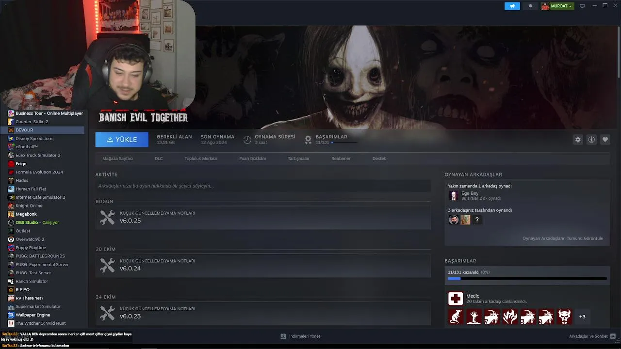Image resolution: width=621 pixels, height=349 pixels.
Task: Open the v6.0.25 patch notes entry
Action: [263, 217]
